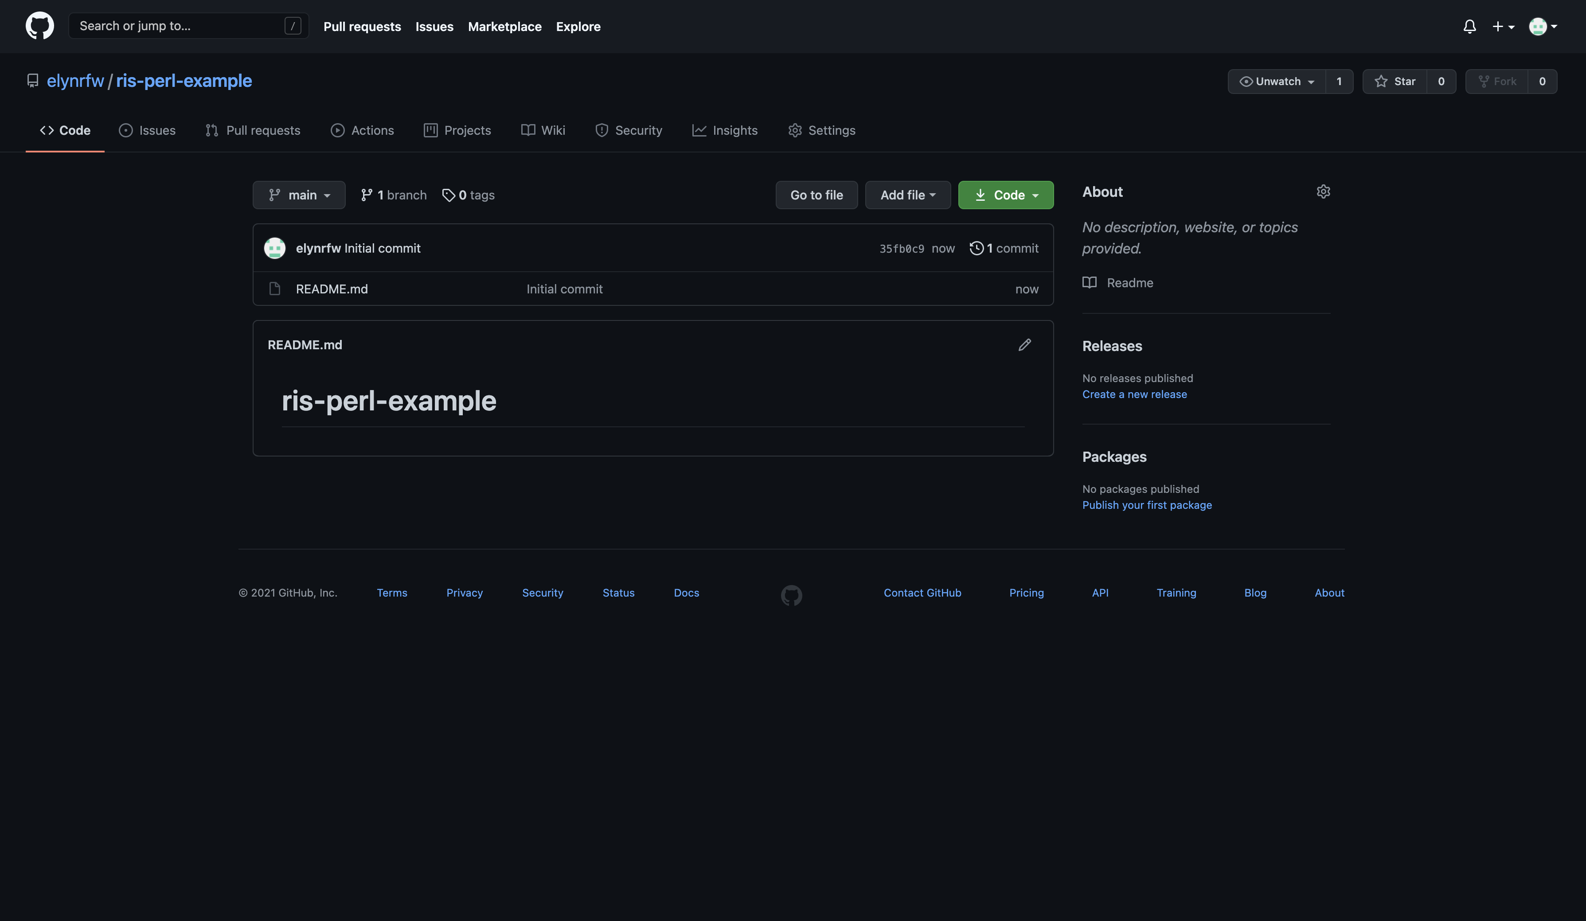This screenshot has width=1586, height=921.
Task: Open the user avatar menu
Action: pos(1543,27)
